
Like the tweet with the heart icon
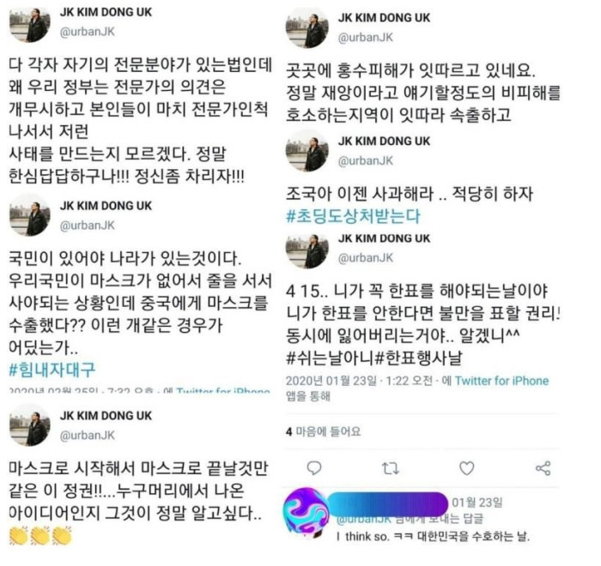click(466, 468)
